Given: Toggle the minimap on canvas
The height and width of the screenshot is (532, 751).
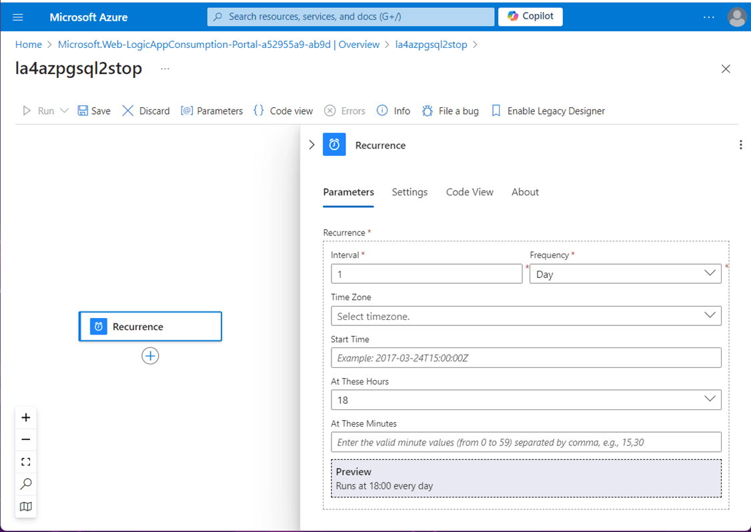Looking at the screenshot, I should (26, 507).
